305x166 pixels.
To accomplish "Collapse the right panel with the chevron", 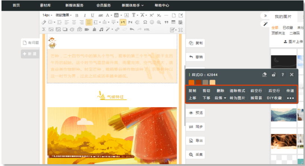I will point(265,16).
